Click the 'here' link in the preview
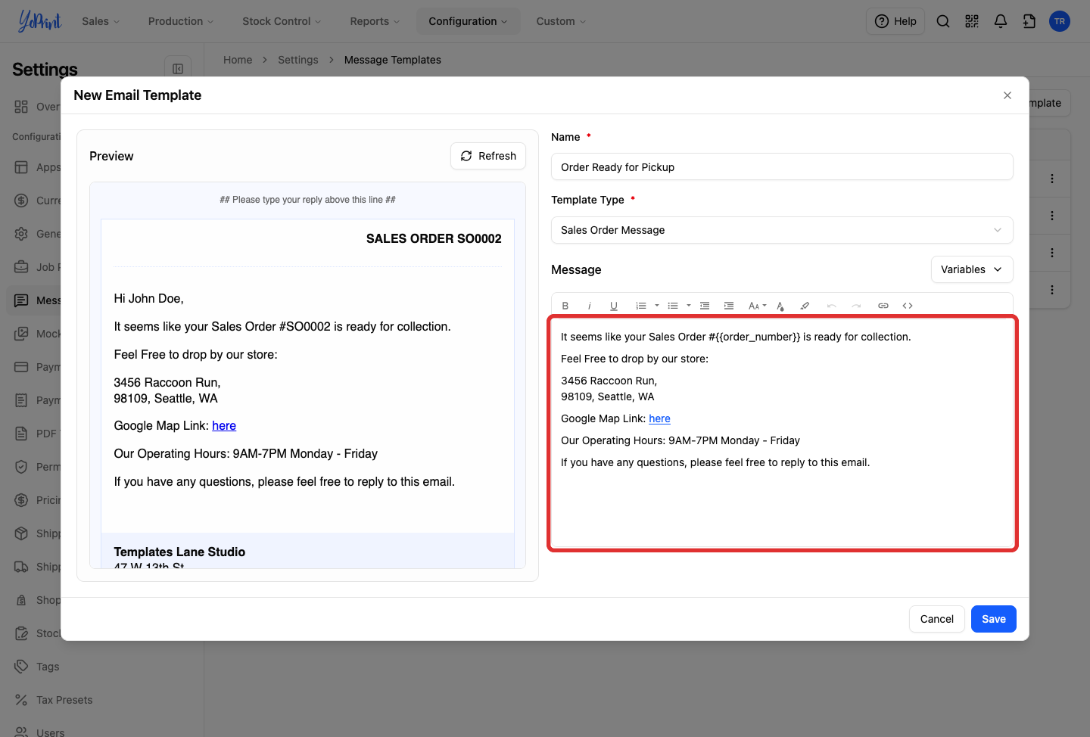 point(224,426)
